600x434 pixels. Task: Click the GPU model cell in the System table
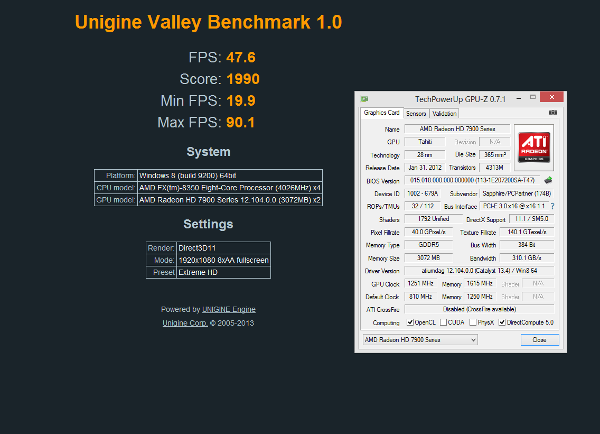(230, 200)
